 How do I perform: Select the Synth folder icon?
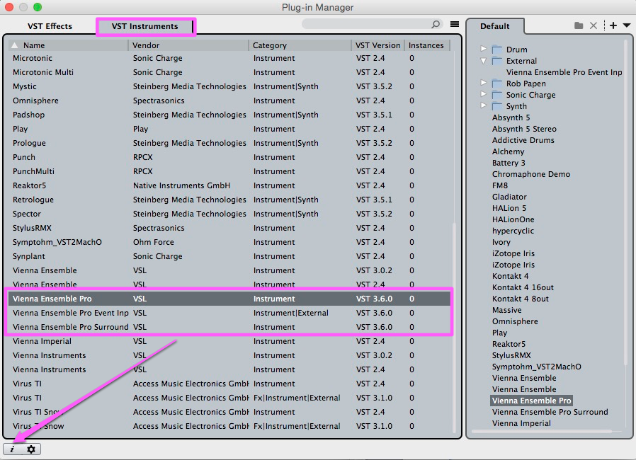(x=497, y=106)
